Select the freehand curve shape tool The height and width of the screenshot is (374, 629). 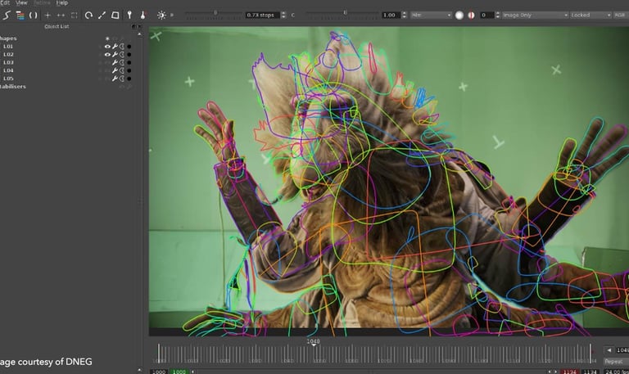[7, 15]
